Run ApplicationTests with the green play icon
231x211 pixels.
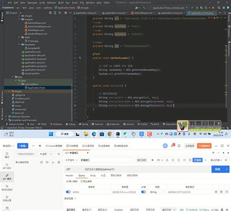point(192,8)
